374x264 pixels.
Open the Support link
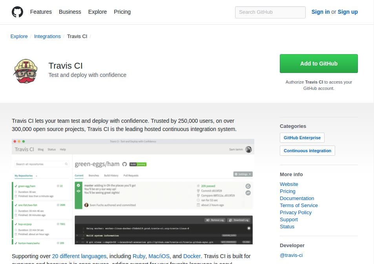288,219
